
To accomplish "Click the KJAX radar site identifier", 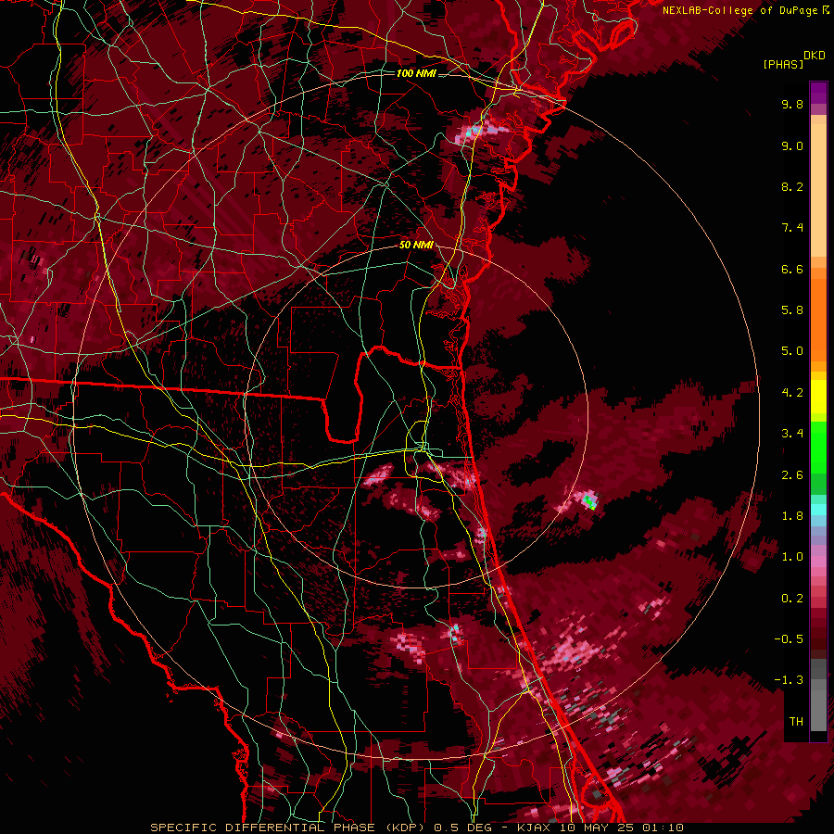I will 532,828.
